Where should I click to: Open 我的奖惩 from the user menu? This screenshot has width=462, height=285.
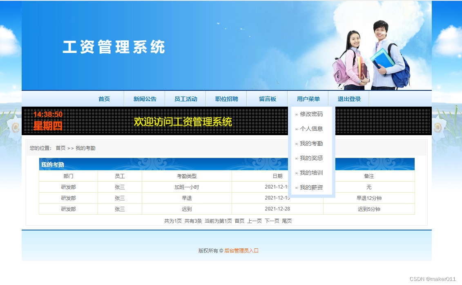coord(311,158)
